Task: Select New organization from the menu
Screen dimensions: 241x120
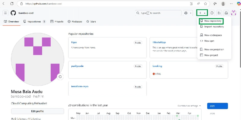Action: [212, 49]
